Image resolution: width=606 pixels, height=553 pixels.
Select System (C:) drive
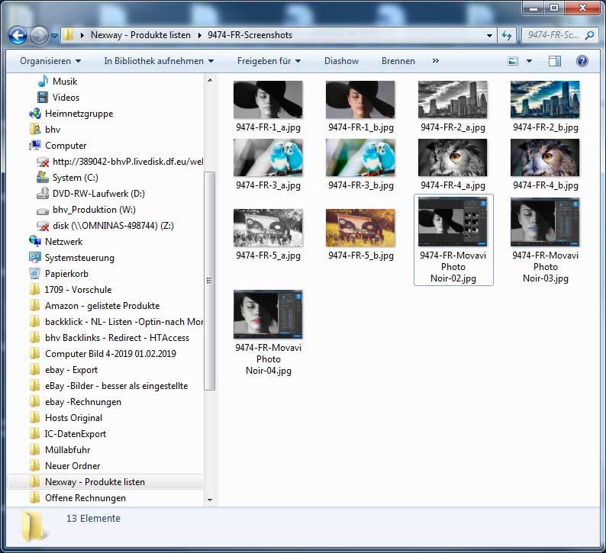pyautogui.click(x=75, y=178)
